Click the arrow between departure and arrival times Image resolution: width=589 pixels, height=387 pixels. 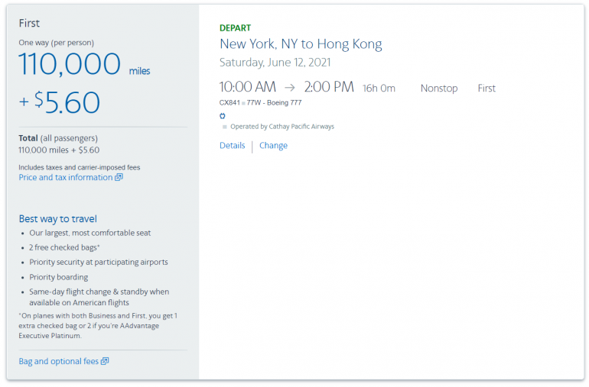[289, 88]
